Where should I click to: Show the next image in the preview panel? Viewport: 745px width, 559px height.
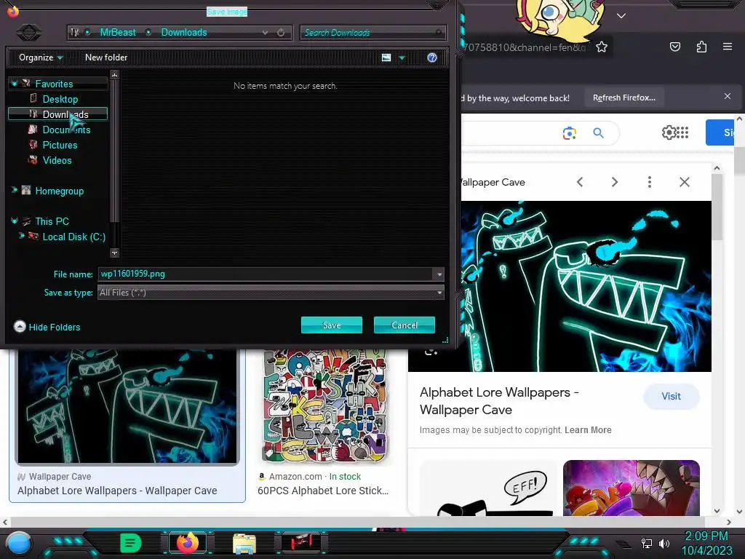(x=614, y=182)
